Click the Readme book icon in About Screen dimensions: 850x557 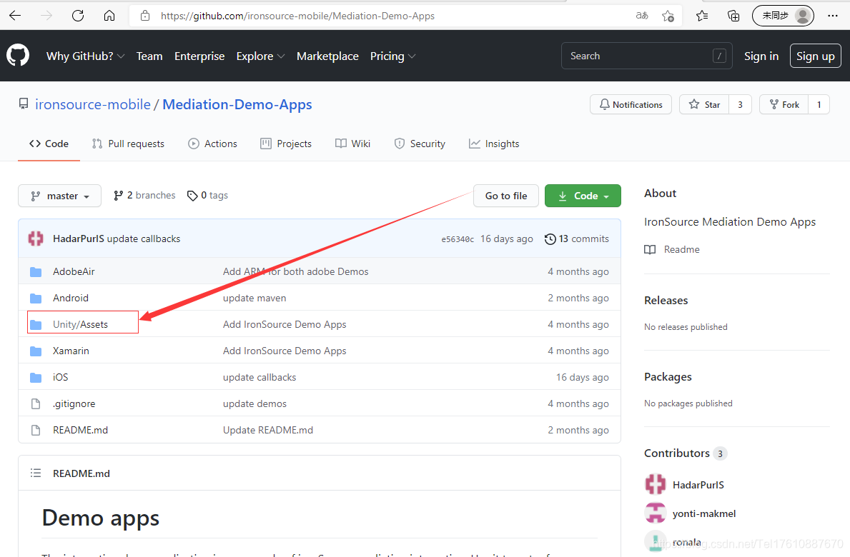point(650,249)
